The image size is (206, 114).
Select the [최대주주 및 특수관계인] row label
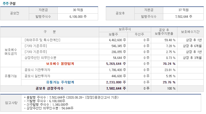(42, 40)
